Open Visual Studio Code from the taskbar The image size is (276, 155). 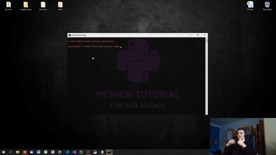click(67, 152)
